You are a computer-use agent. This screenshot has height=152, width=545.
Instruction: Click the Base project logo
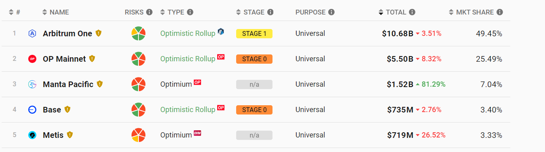(x=33, y=110)
